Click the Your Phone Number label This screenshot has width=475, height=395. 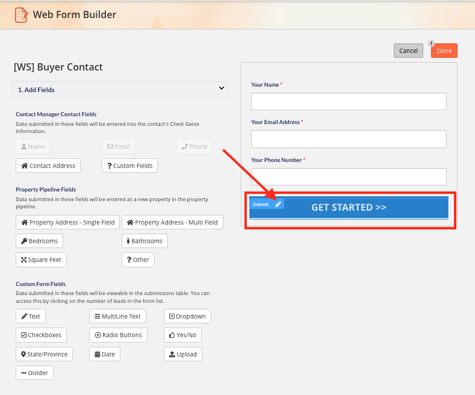point(276,160)
